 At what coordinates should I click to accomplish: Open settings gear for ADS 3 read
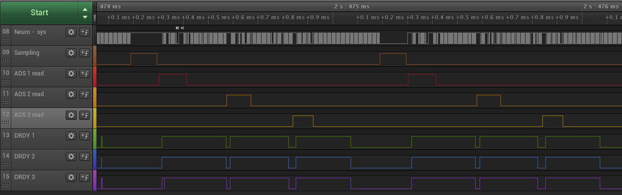[71, 115]
